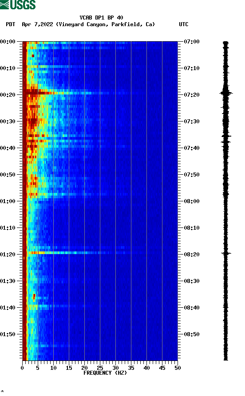Click the 08:50 UTC time label

(192, 334)
